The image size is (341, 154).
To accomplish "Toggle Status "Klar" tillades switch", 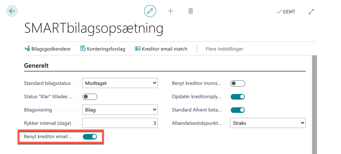I will 90,96.
